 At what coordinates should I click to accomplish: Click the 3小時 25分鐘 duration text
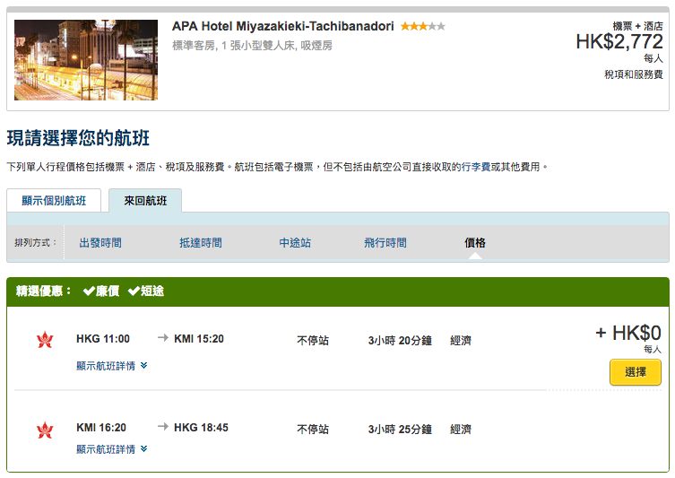click(400, 430)
